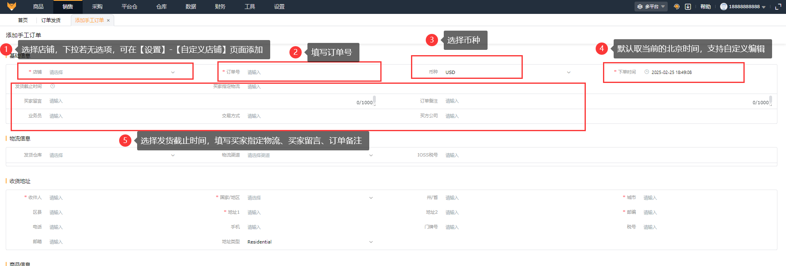786x266 pixels.
Task: Open the 设置 menu
Action: point(279,7)
